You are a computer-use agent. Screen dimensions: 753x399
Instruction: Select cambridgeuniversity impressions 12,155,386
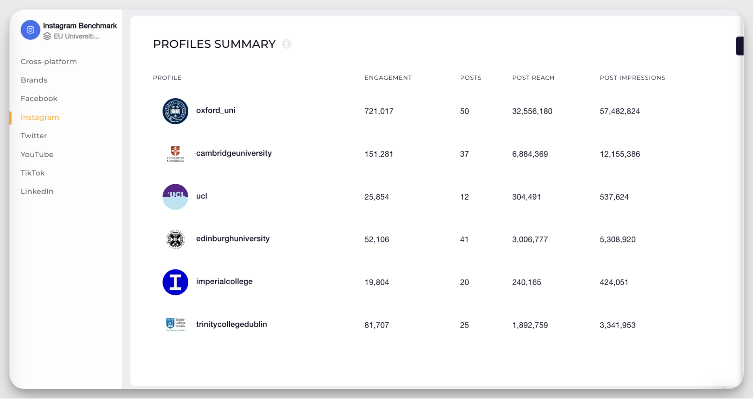(620, 154)
